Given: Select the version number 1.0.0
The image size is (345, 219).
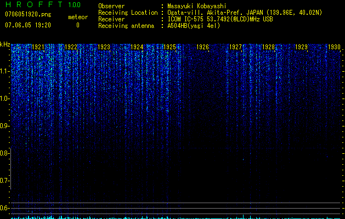Looking at the screenshot, I should pyautogui.click(x=74, y=4).
